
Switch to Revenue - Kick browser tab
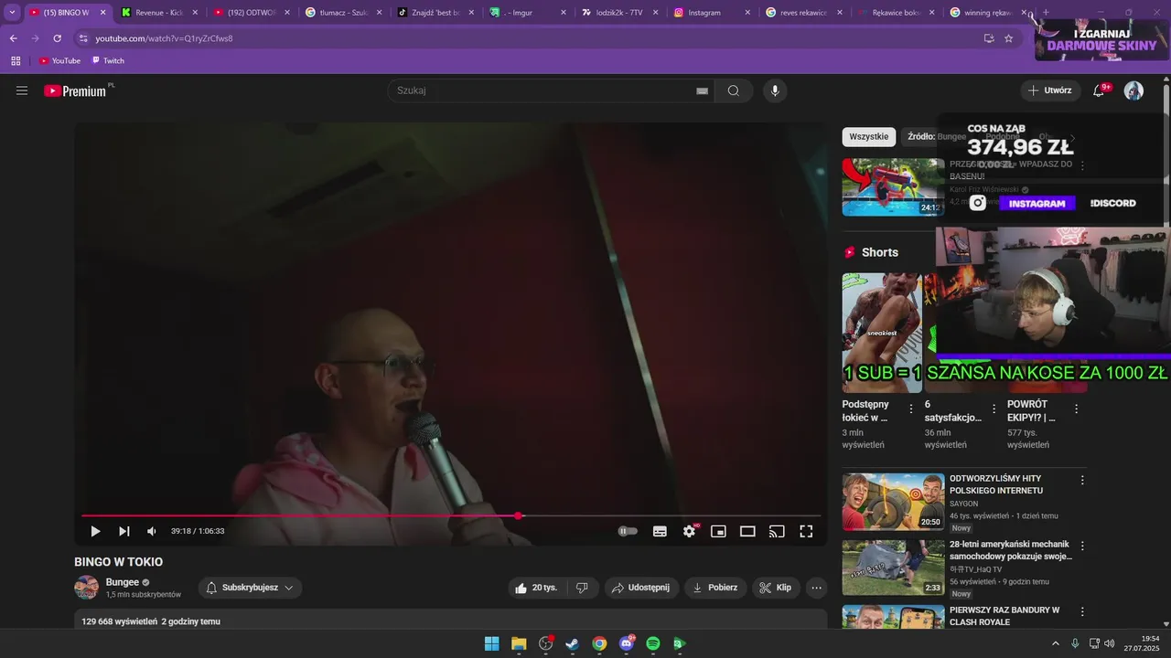(x=159, y=13)
